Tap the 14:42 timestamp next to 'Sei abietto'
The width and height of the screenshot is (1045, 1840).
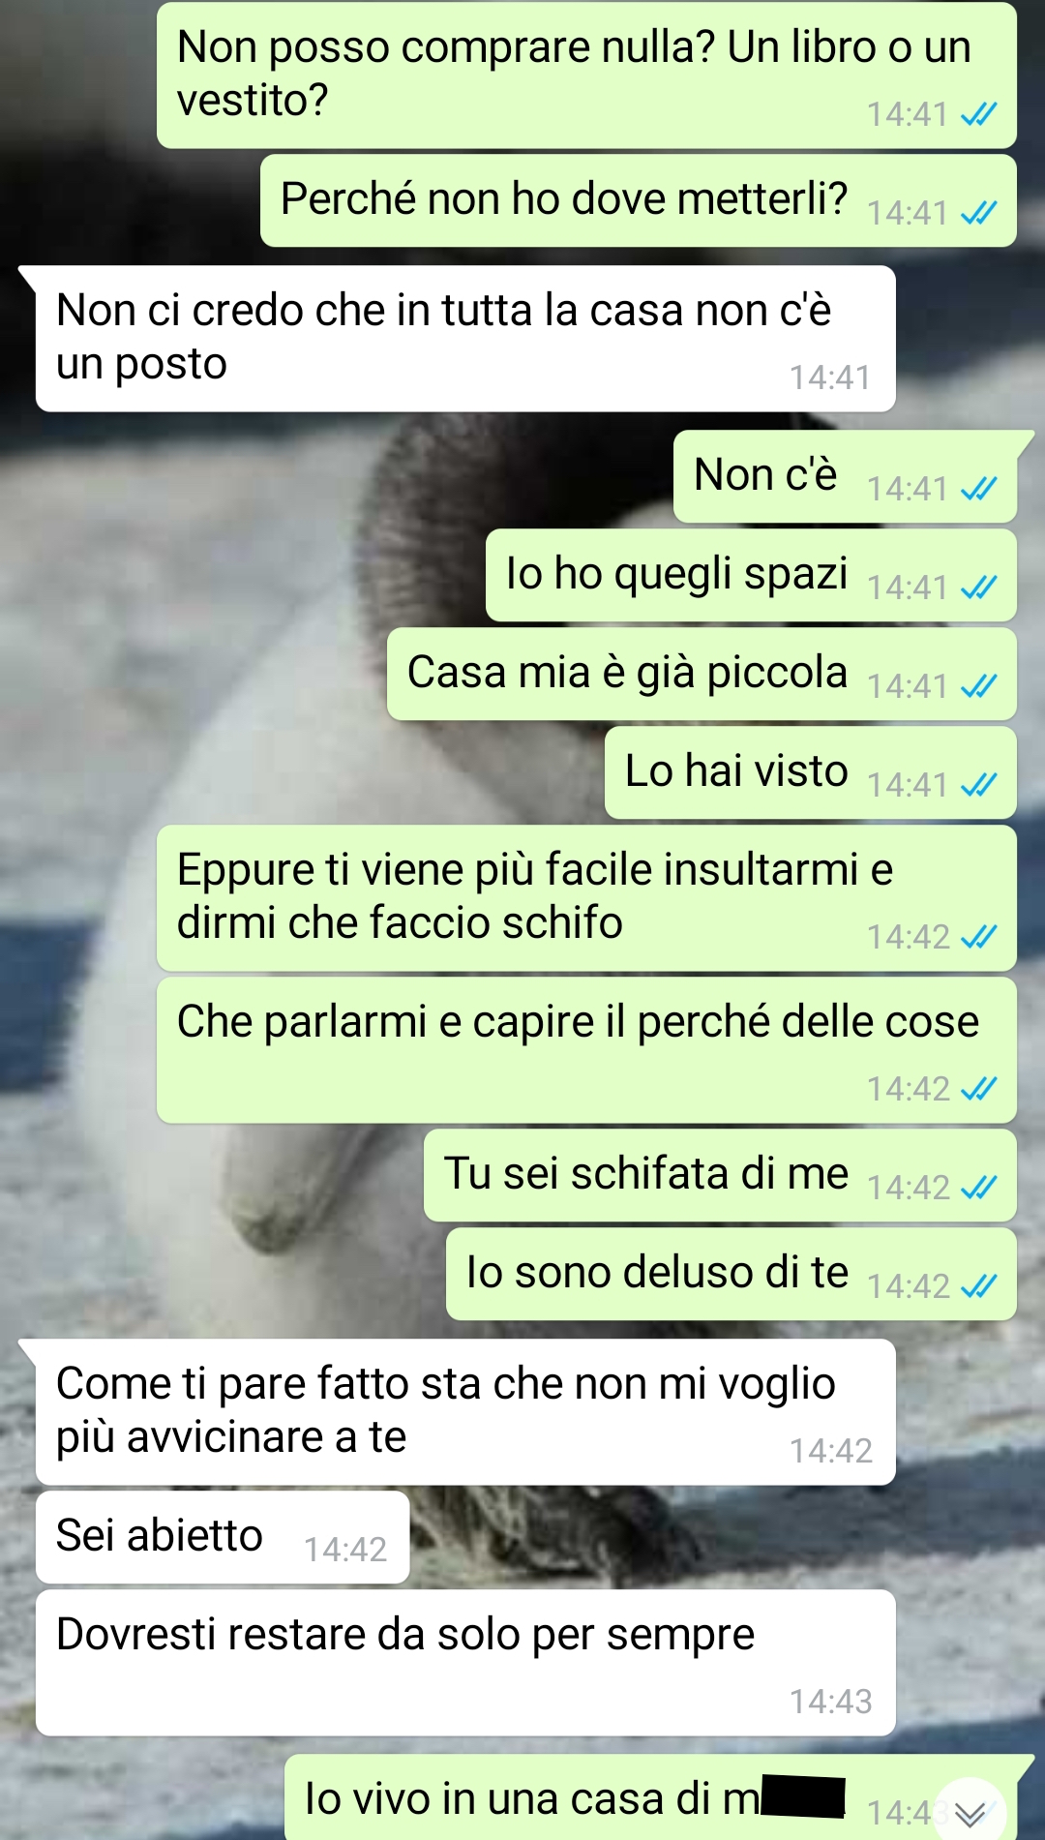tap(345, 1550)
